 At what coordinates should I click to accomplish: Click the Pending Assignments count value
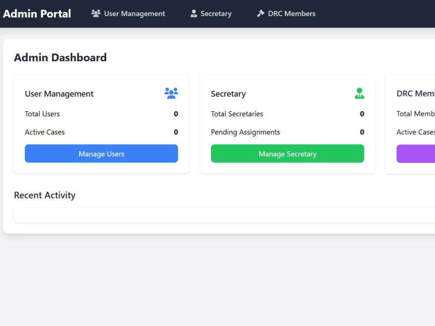click(362, 132)
